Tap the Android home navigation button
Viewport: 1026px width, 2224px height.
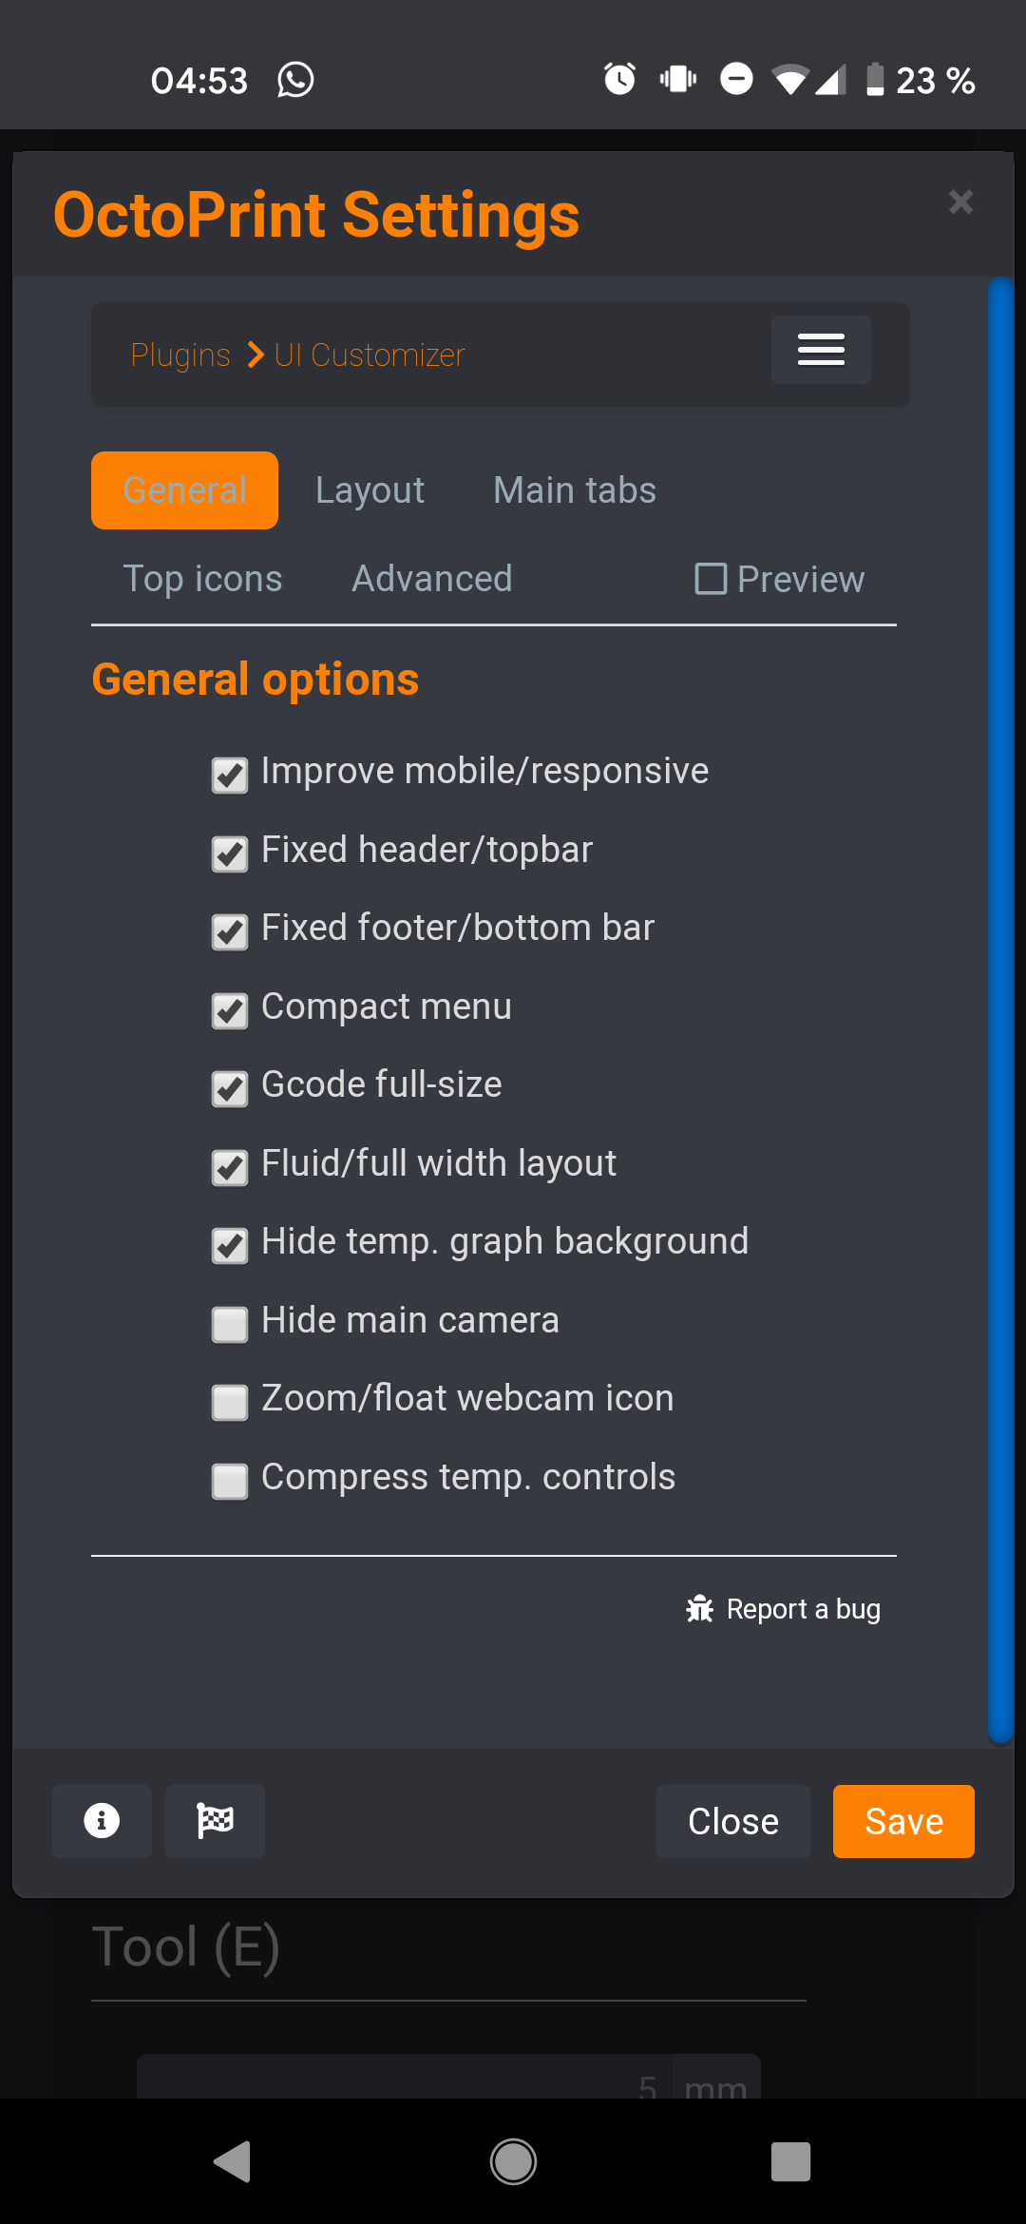click(x=512, y=2162)
